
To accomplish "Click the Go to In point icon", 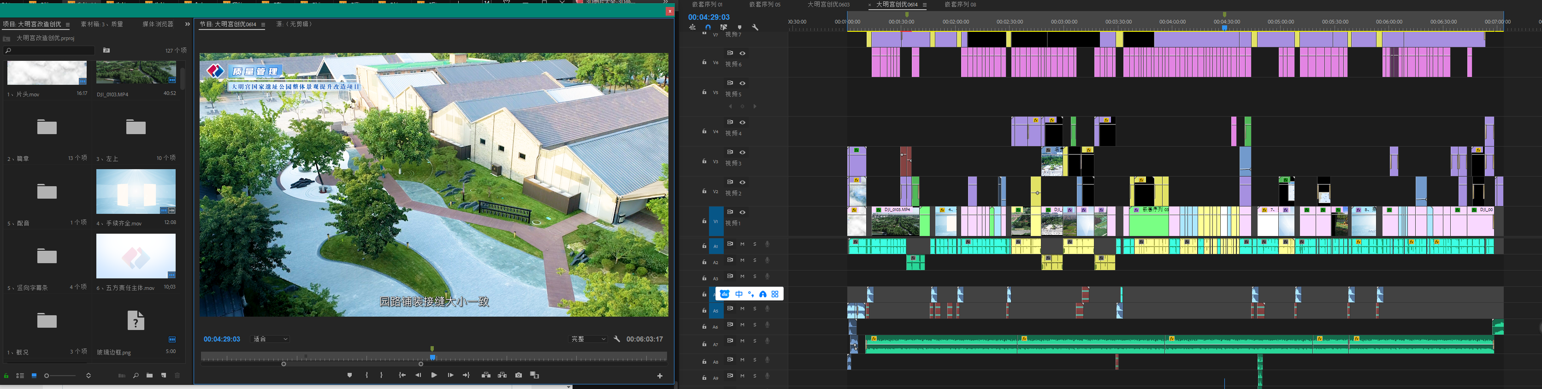I will click(x=402, y=375).
